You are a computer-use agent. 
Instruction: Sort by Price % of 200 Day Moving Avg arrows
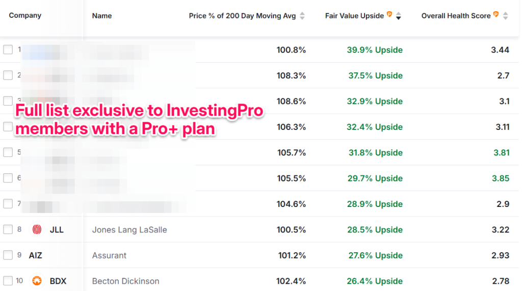[x=302, y=16]
